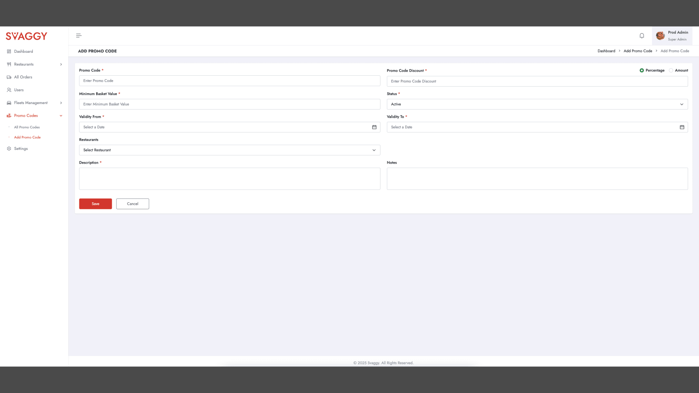Viewport: 699px width, 393px height.
Task: Open the Fleets Management icon
Action: [9, 103]
